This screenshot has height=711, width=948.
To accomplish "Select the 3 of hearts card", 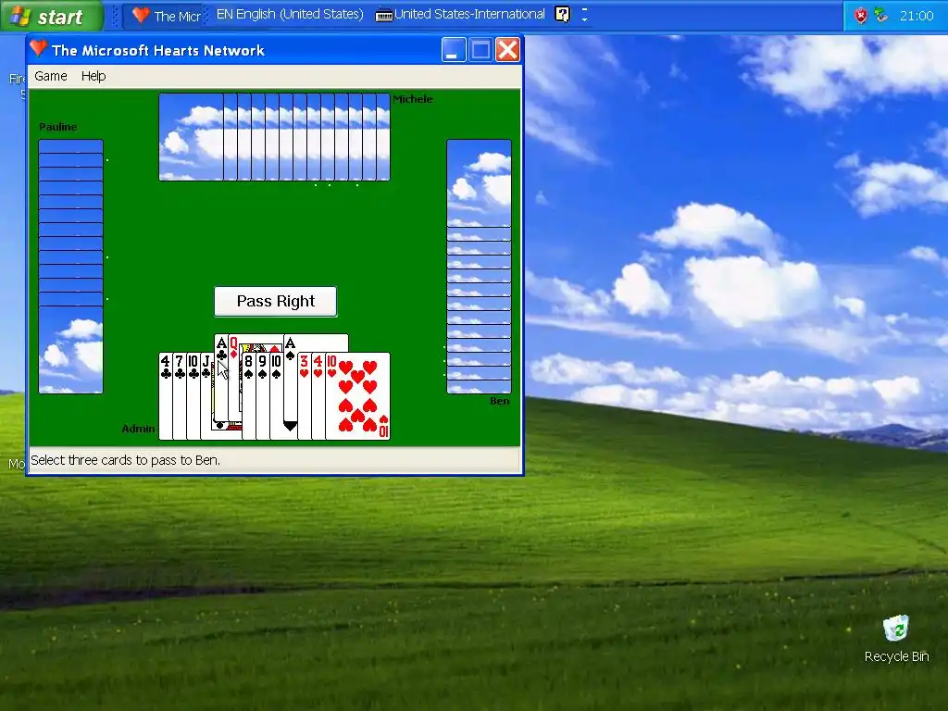I will (304, 396).
